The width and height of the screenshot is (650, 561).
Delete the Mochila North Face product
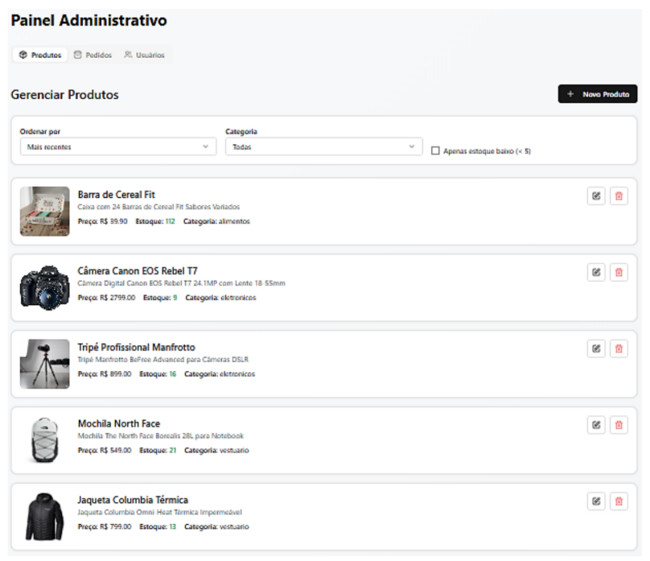[619, 425]
